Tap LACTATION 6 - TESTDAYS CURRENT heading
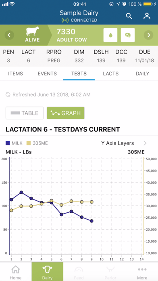The height and width of the screenshot is (281, 158). (x=62, y=129)
